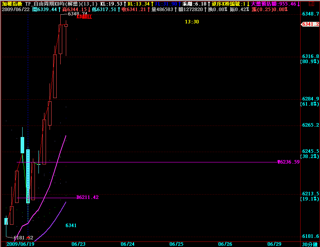Image resolution: width=320 pixels, height=247 pixels.
Task: Click the 61.8% retracement level on price axis
Action: [310, 104]
